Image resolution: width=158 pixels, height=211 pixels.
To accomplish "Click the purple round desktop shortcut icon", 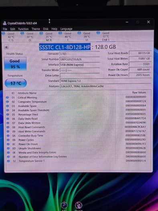I will pos(79,206).
